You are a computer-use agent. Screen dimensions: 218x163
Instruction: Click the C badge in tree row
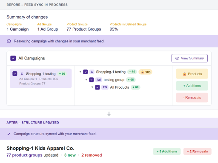click(x=92, y=72)
